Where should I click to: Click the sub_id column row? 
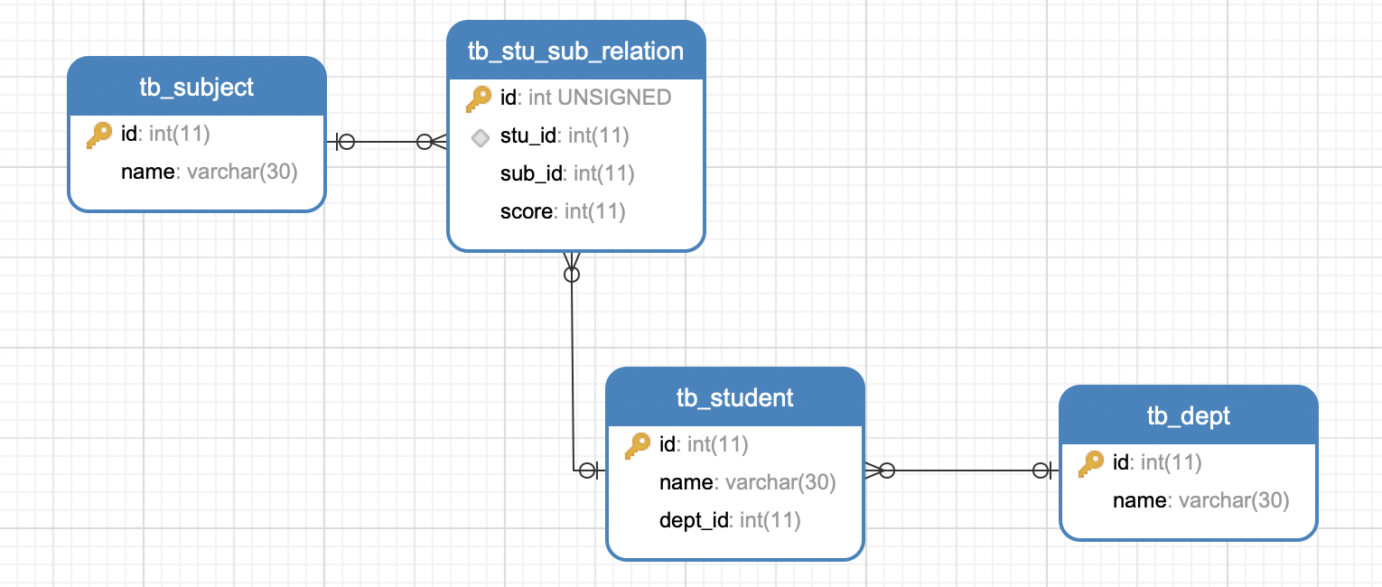(566, 173)
